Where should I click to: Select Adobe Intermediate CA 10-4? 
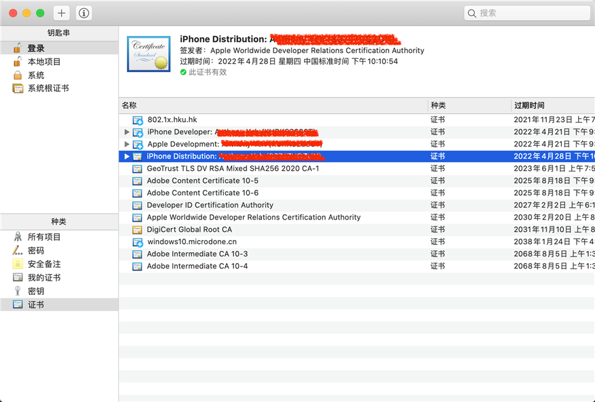click(x=197, y=266)
